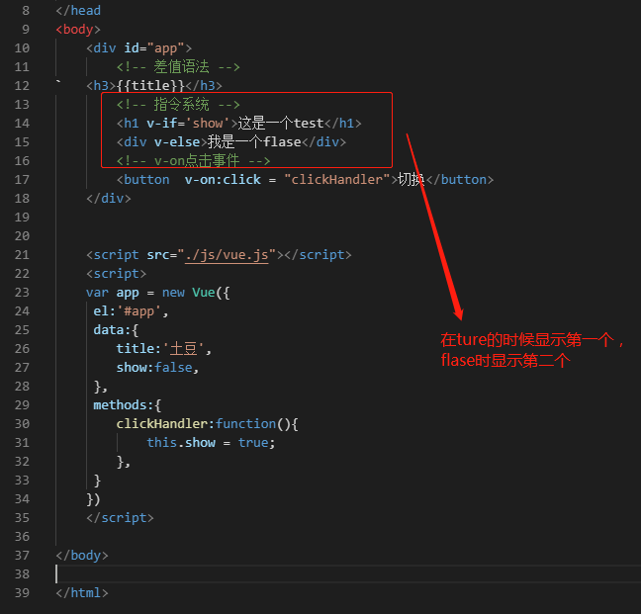Click the closing button tag on line 17
This screenshot has height=614, width=641.
click(x=460, y=179)
